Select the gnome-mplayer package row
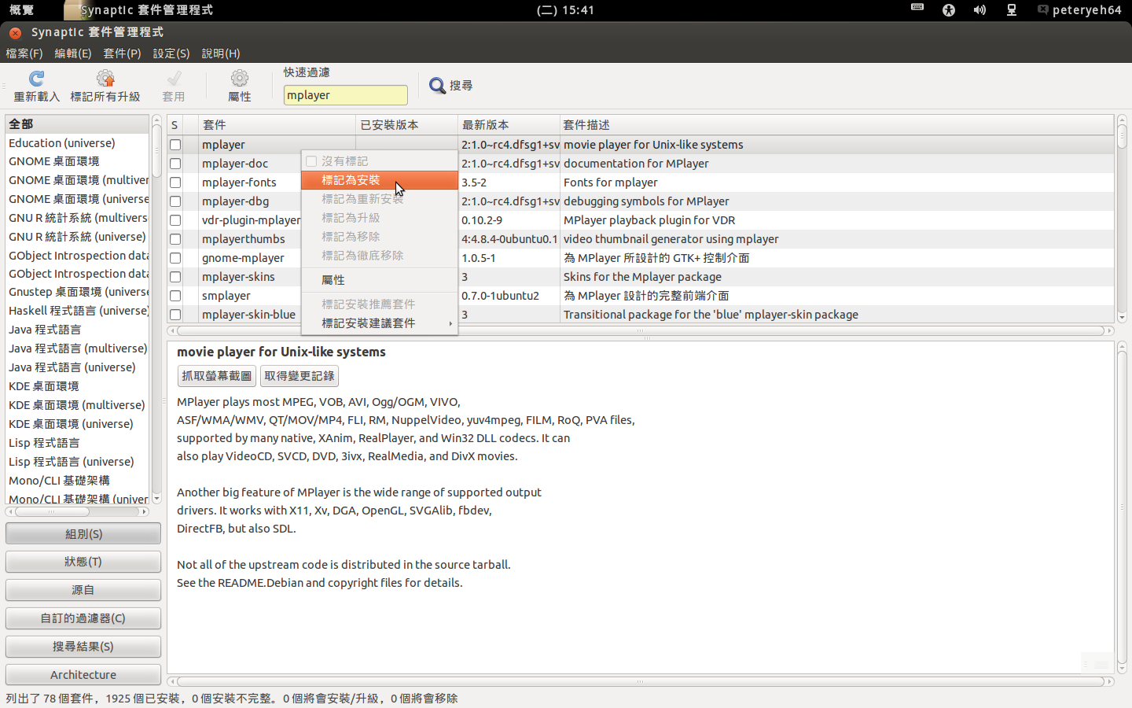1132x708 pixels. (641, 258)
